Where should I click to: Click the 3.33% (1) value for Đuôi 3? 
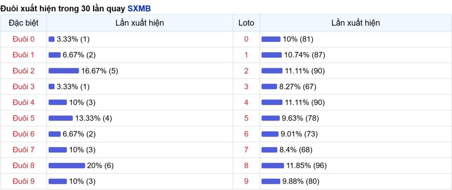point(73,87)
